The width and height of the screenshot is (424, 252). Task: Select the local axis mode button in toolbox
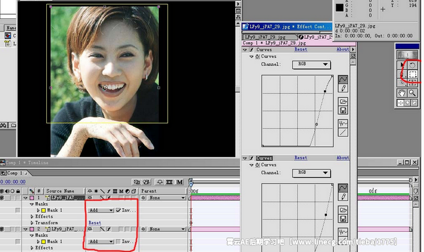(x=400, y=102)
